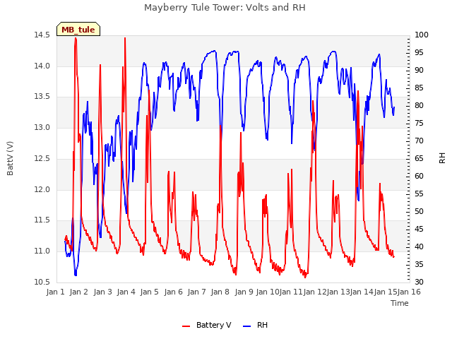Screen dimensions: 452x339
Task: Toggle the RH legend entry
Action: point(256,325)
